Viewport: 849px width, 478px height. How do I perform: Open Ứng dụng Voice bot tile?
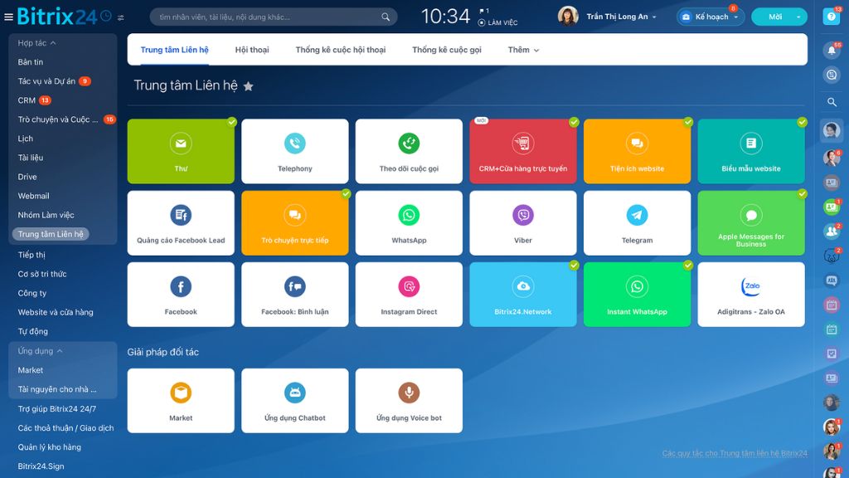tap(409, 401)
